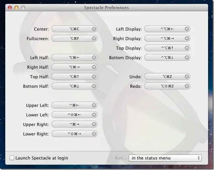Clear the Redo shortcut using X icon
This screenshot has width=214, height=170.
187,86
